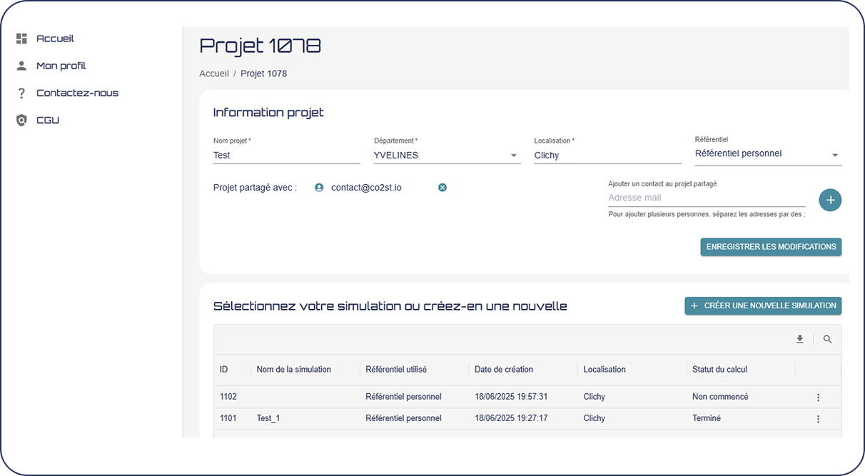Go to Accueil via breadcrumb link
This screenshot has width=865, height=476.
point(214,74)
